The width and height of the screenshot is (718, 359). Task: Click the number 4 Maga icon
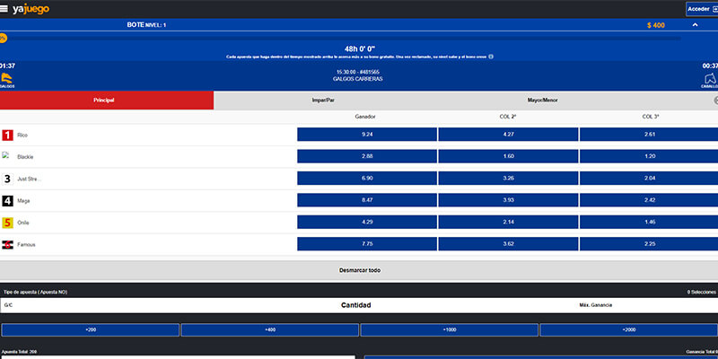click(x=7, y=200)
